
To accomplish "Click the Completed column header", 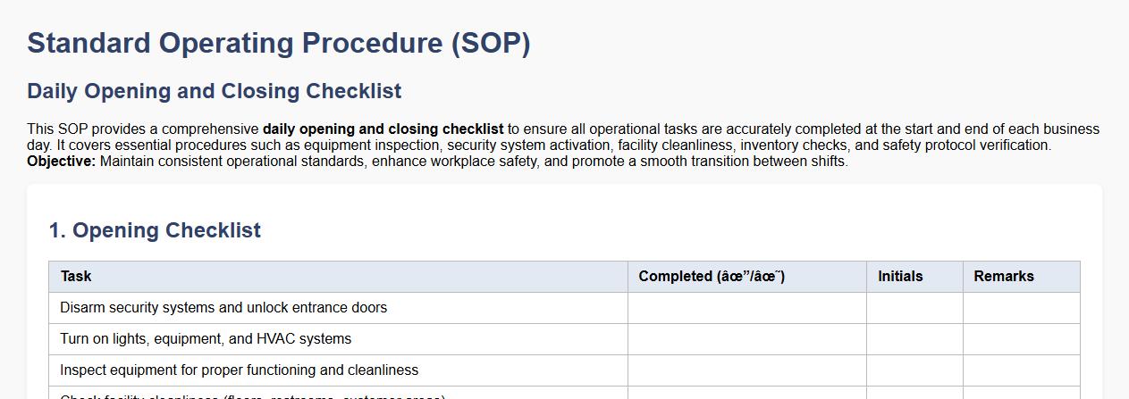I will [x=711, y=277].
